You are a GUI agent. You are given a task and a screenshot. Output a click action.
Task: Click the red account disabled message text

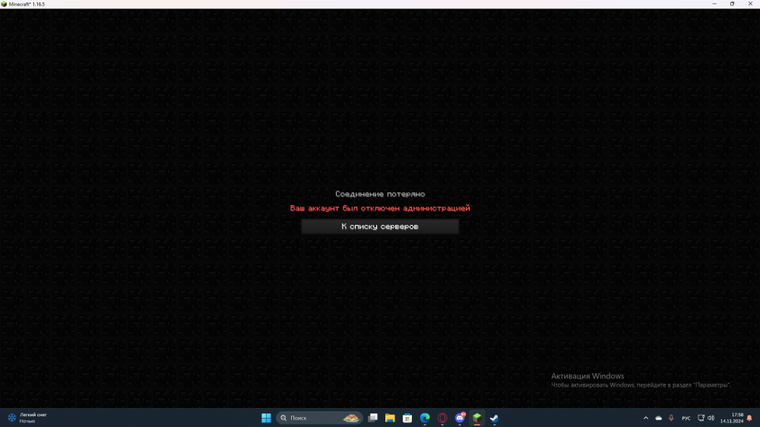379,208
